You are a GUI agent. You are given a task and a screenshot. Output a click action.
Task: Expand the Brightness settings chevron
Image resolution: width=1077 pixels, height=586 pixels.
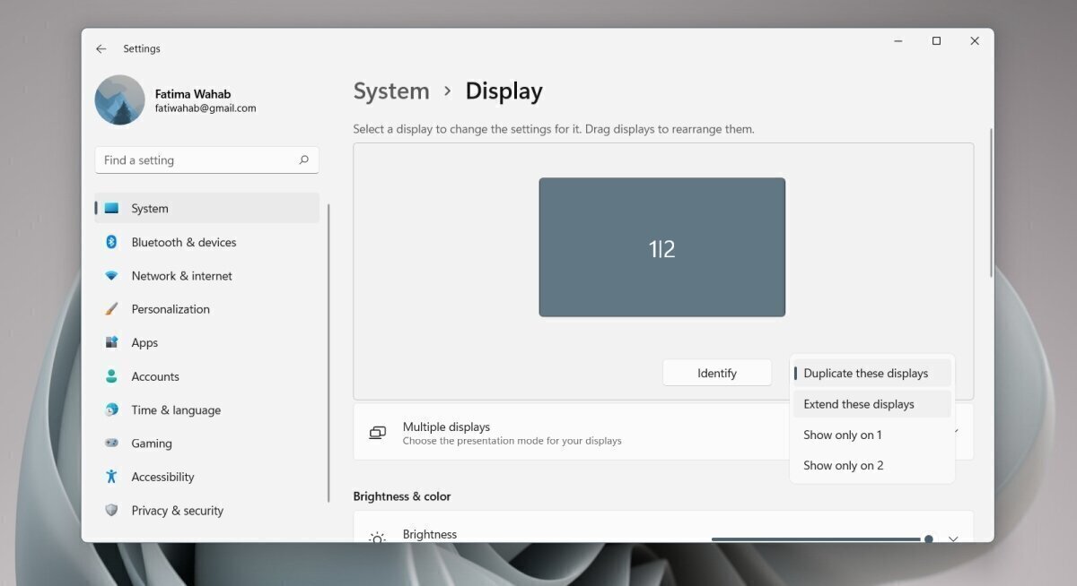pos(953,539)
